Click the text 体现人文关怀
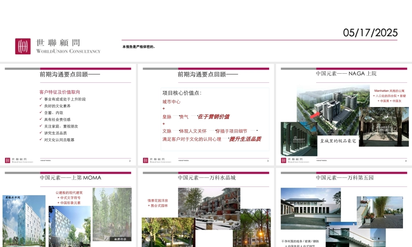This screenshot has width=412, height=247. (x=193, y=131)
